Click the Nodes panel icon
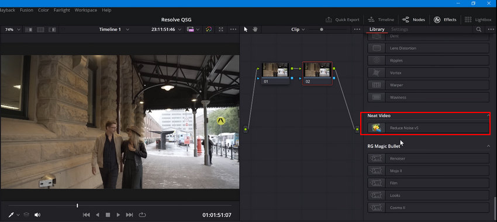Viewport: 497px width, 222px height. pyautogui.click(x=406, y=20)
